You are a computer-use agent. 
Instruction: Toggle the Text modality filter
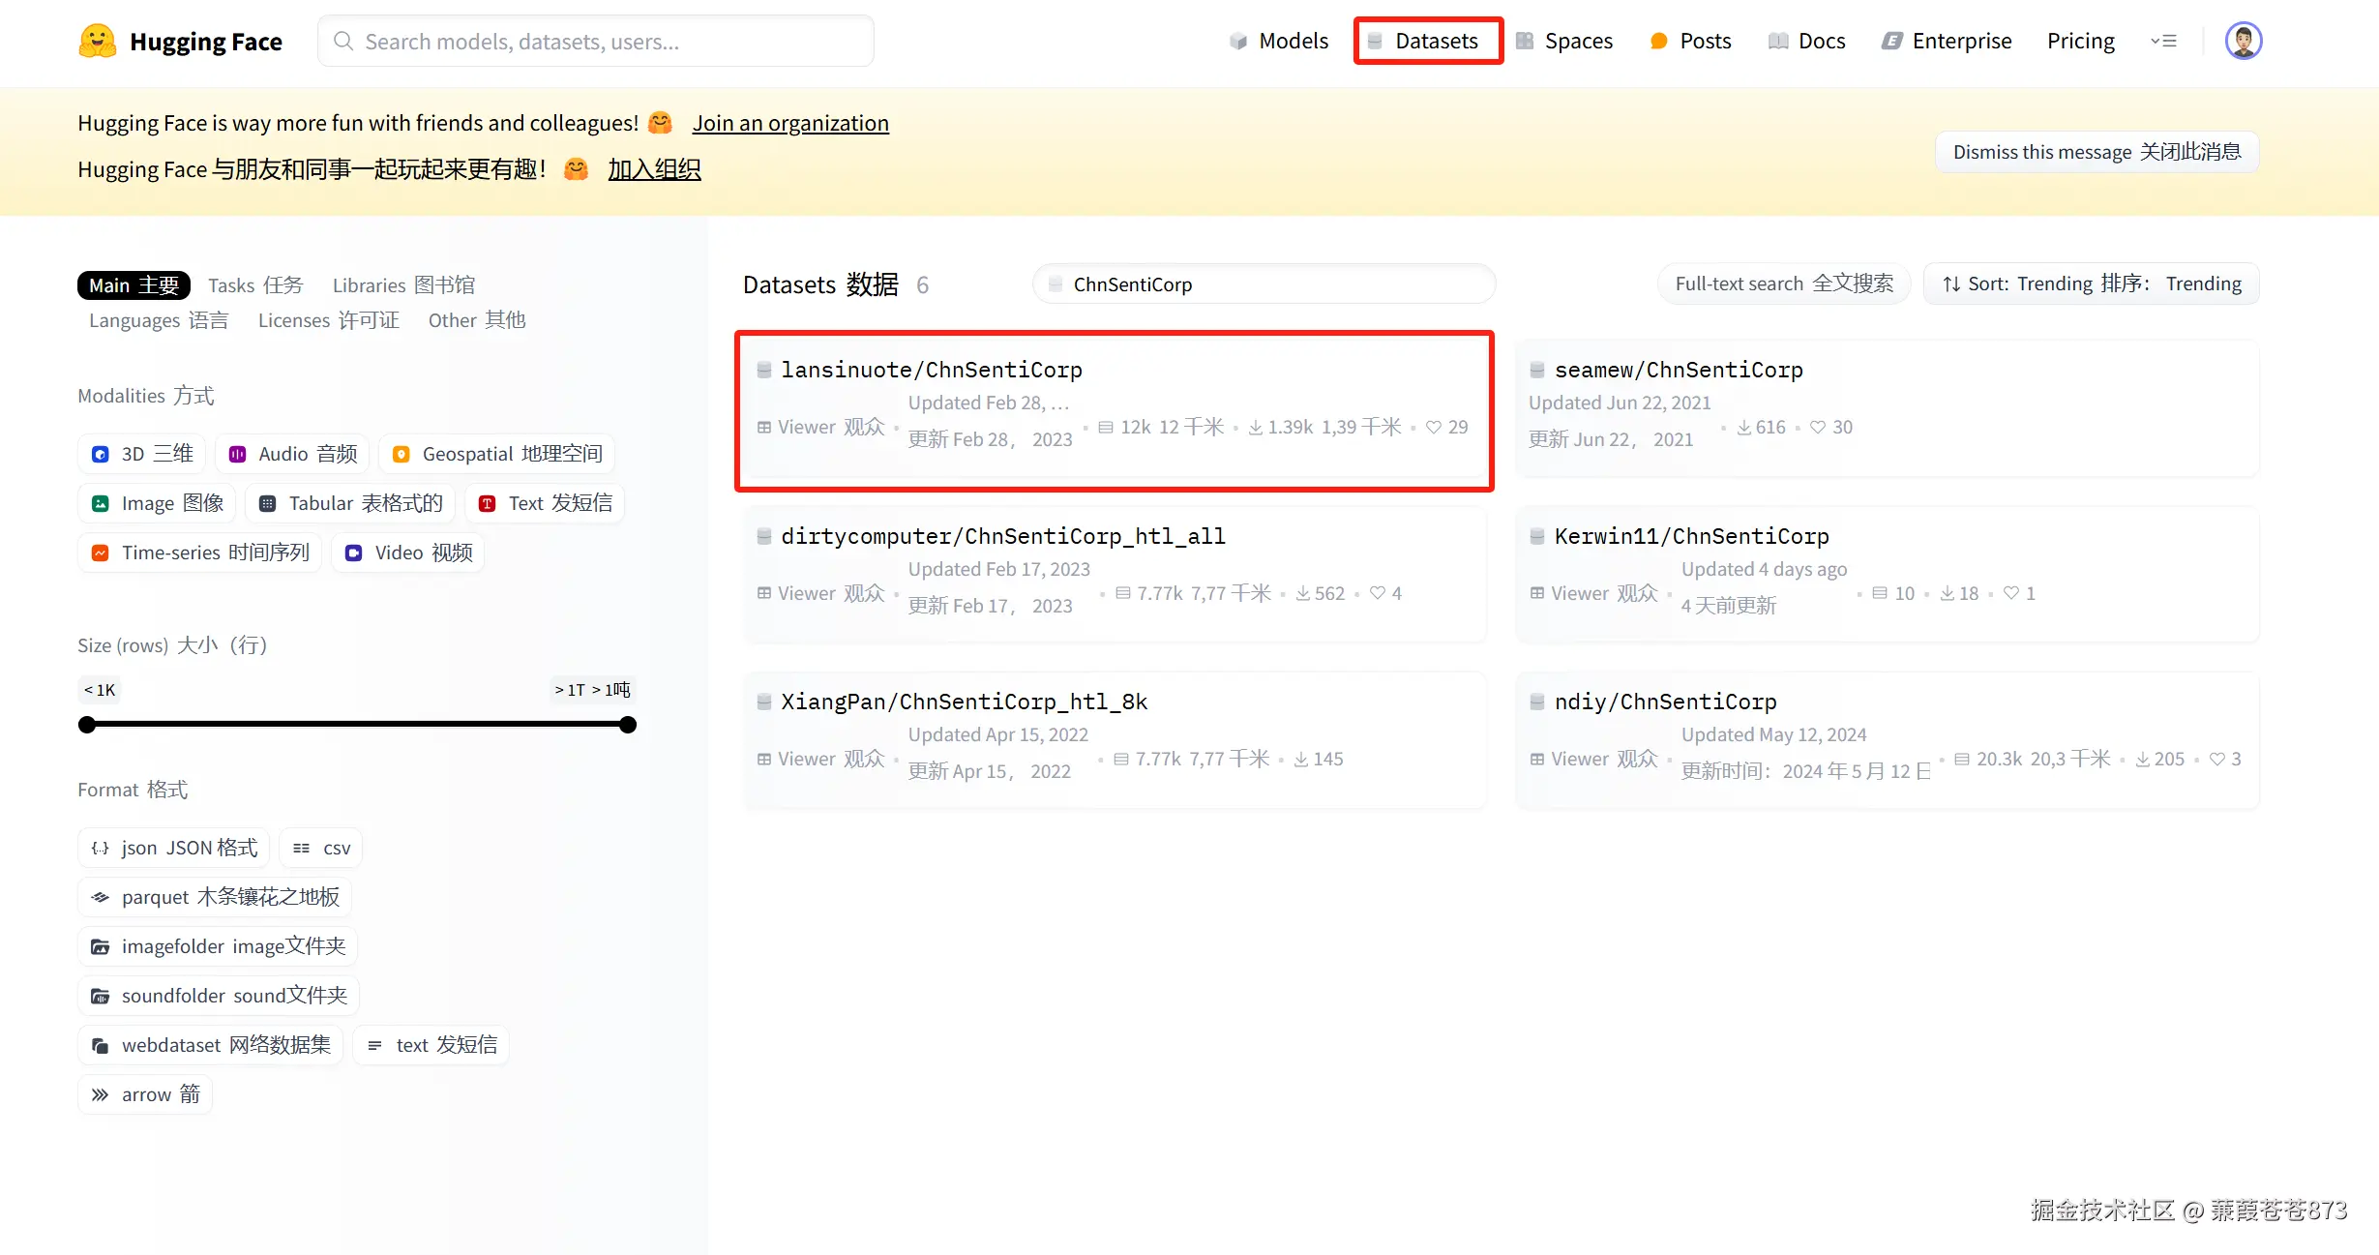[x=545, y=503]
